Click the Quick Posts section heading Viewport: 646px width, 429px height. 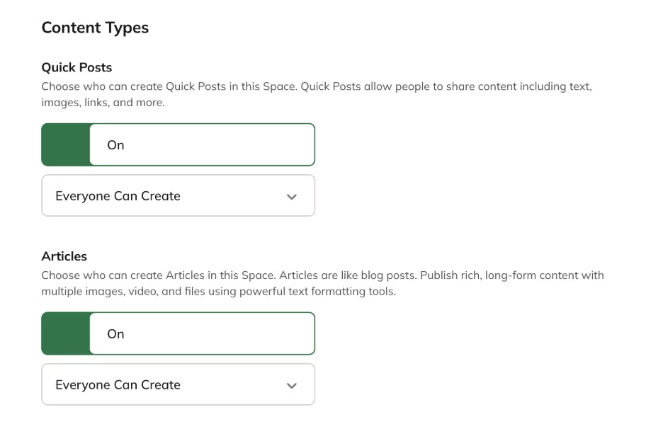76,68
